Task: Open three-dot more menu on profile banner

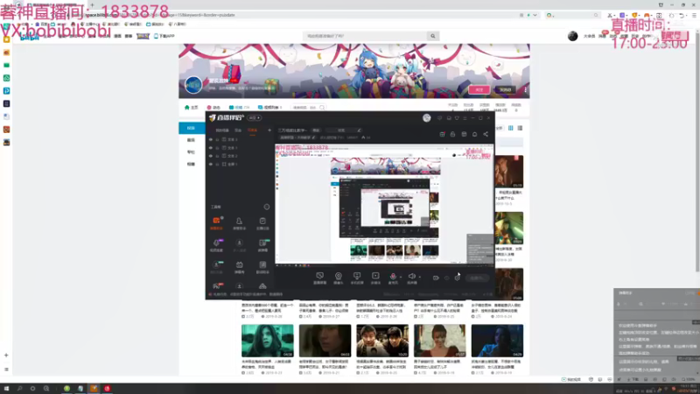Action: tap(526, 90)
